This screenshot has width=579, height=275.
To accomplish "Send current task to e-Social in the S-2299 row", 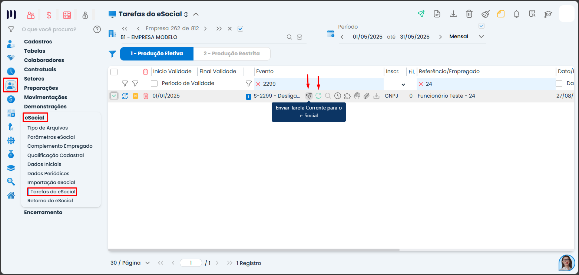I will [308, 96].
